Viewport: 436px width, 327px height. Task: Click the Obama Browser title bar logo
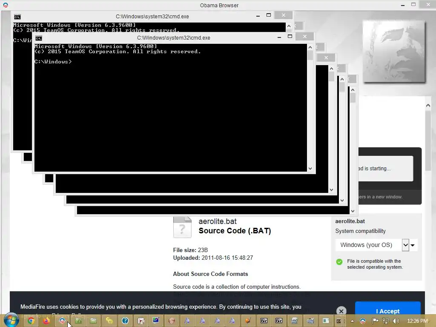pyautogui.click(x=6, y=5)
